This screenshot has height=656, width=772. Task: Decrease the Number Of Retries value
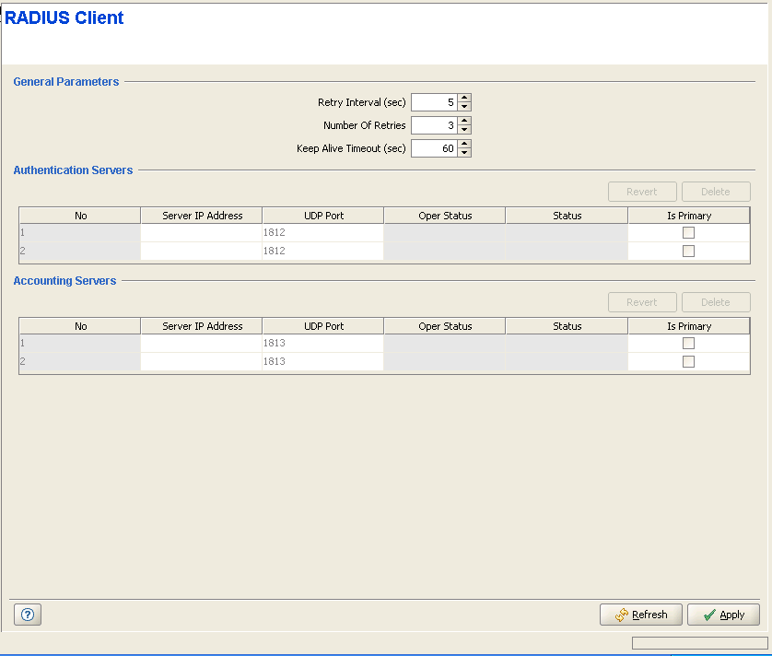click(464, 130)
